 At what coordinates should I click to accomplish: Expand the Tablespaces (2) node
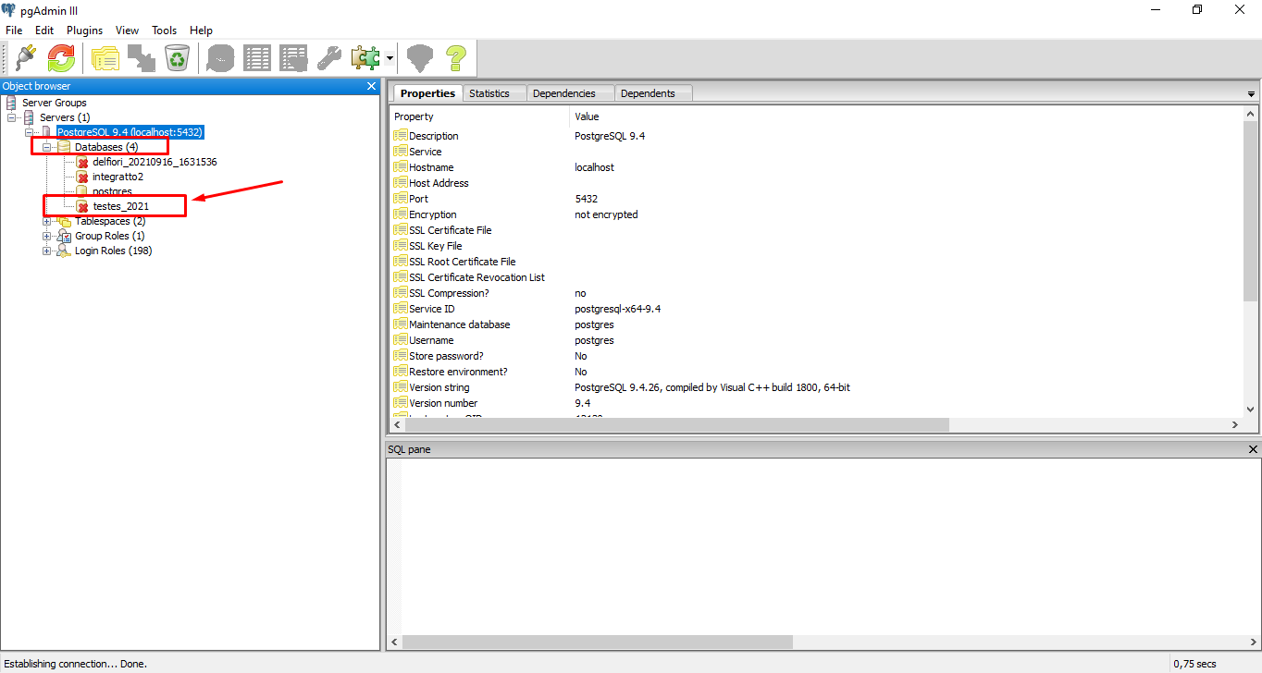(47, 221)
